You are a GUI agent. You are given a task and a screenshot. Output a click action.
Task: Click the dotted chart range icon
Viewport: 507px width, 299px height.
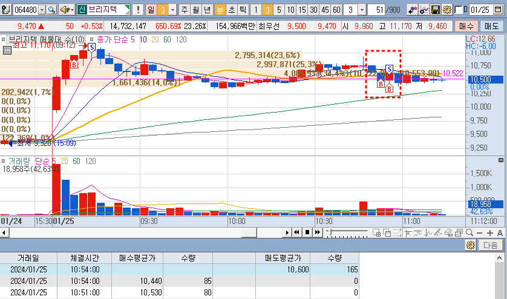(x=397, y=232)
